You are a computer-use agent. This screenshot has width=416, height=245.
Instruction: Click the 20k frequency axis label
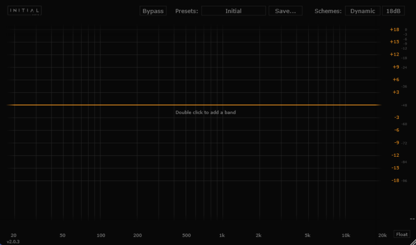click(x=382, y=235)
